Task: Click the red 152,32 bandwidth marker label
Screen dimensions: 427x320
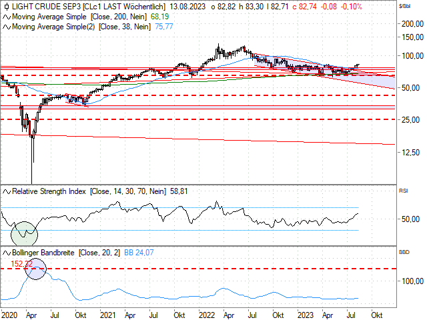Action: (21, 264)
